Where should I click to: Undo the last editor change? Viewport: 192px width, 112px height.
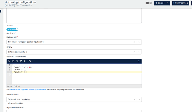point(29,61)
